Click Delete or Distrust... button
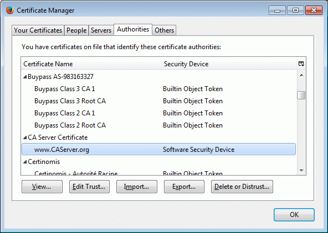This screenshot has width=328, height=233. (242, 187)
